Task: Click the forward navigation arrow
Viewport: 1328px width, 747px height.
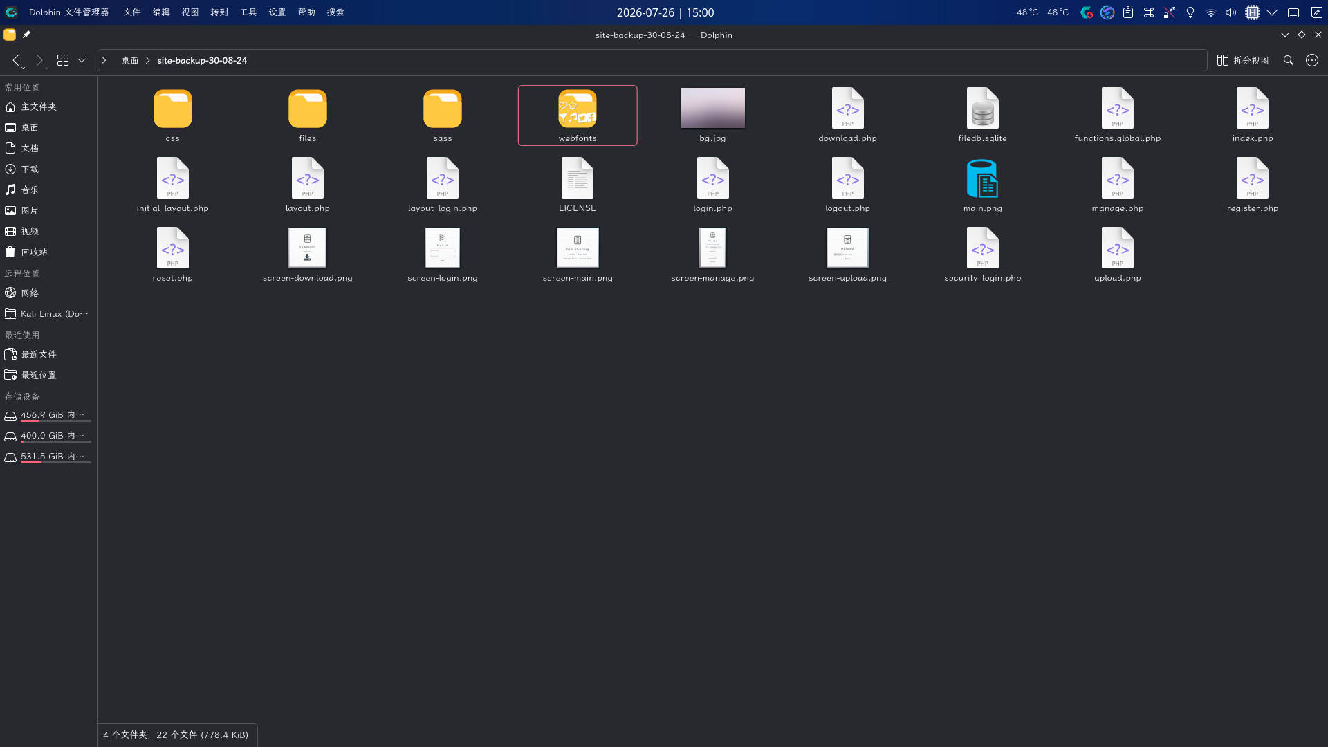Action: coord(39,61)
